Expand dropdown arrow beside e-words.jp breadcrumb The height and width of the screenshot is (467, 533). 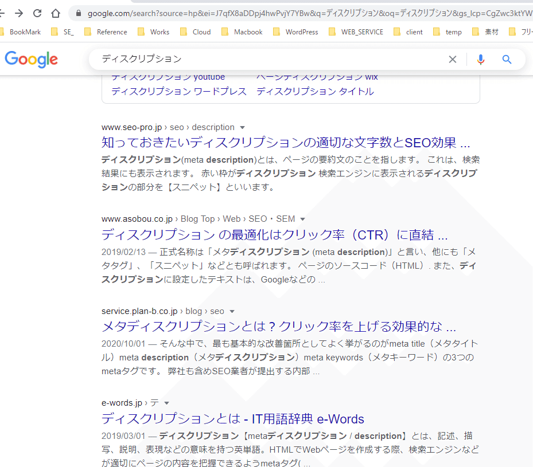(x=166, y=403)
